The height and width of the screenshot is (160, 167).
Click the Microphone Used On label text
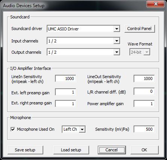click(x=36, y=129)
